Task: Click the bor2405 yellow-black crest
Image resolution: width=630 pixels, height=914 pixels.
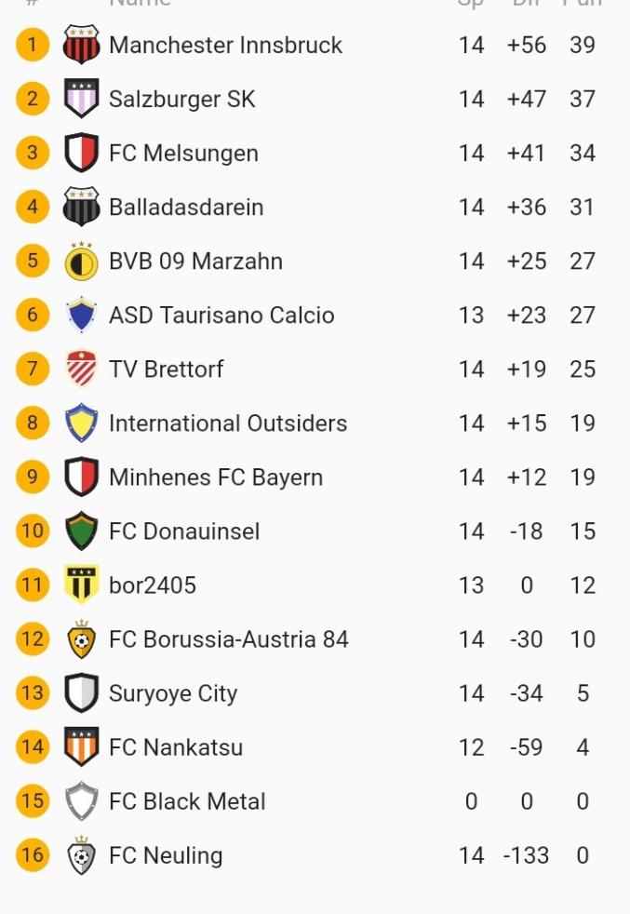Action: pos(82,585)
